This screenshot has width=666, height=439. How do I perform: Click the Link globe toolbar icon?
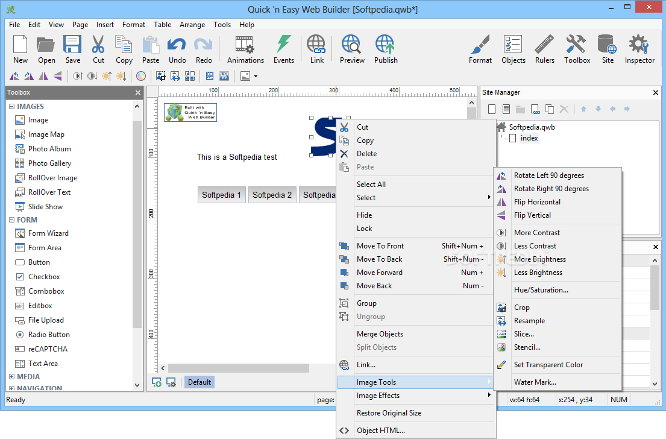[316, 49]
